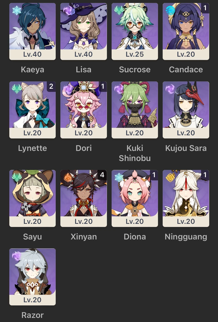Tap the Anemo element icon on Sucrose
The image size is (218, 322).
119,10
